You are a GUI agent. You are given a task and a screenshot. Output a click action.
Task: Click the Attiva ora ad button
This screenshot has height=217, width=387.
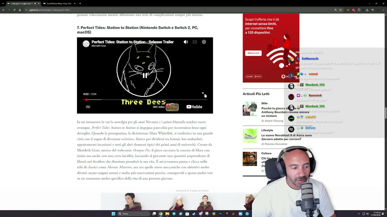point(253,53)
